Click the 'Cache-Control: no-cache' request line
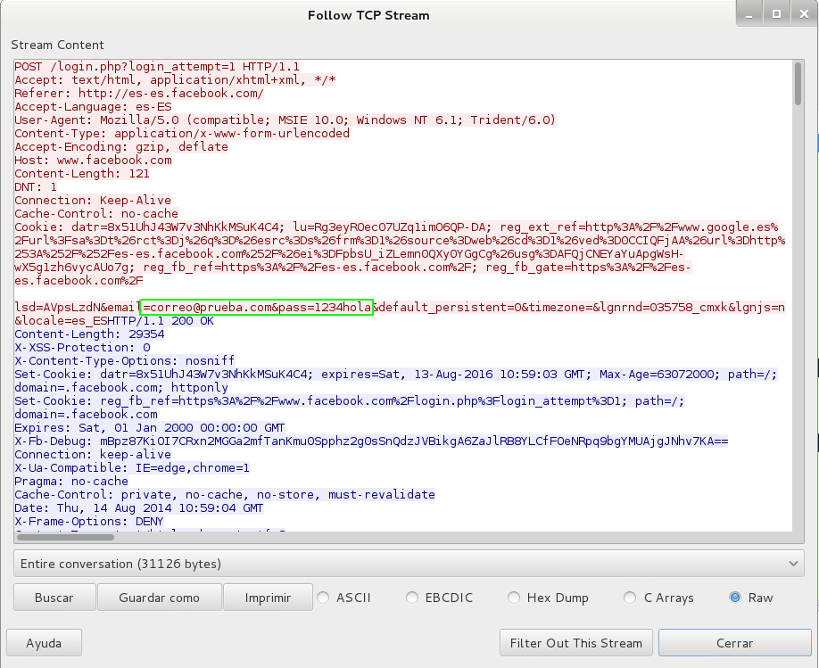Screen dimensions: 819x668 point(96,214)
